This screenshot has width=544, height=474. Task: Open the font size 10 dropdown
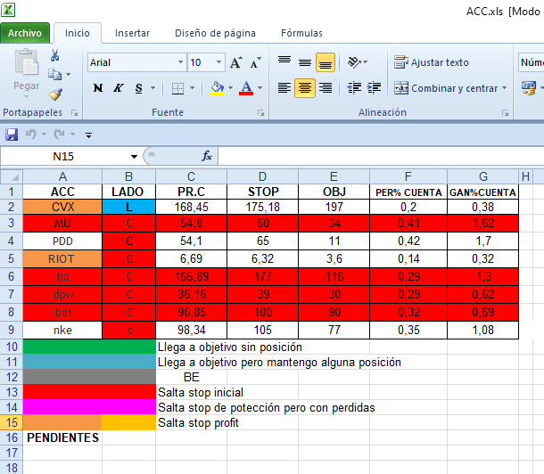pyautogui.click(x=218, y=62)
